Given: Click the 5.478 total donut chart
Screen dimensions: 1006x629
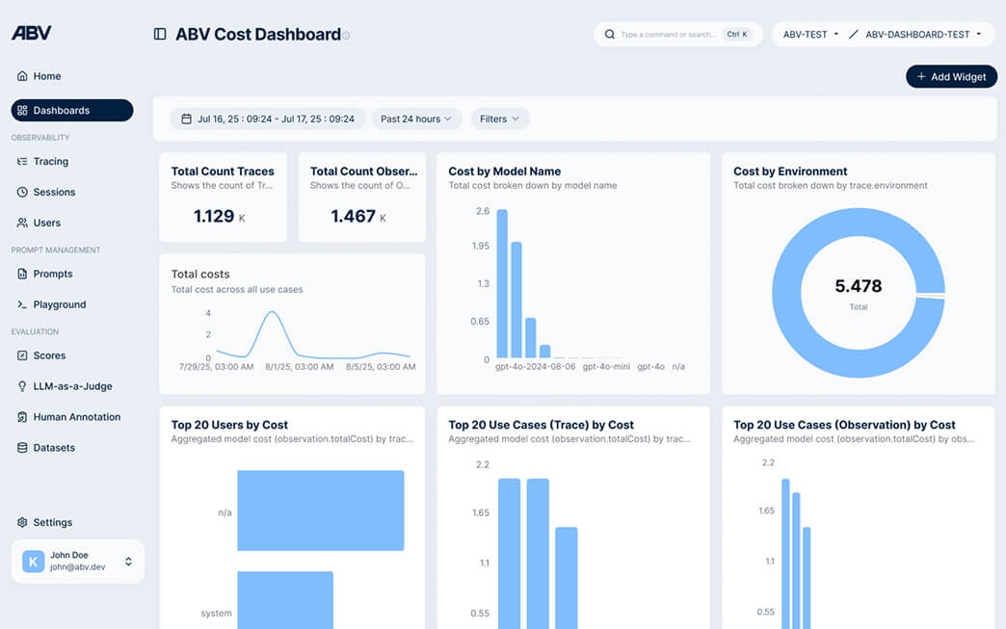Looking at the screenshot, I should point(859,293).
